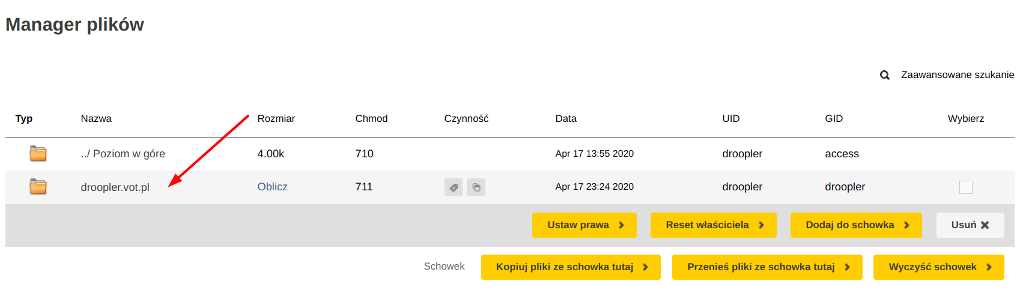Click the copy icon for droopler.vot.pl
The image size is (1032, 299).
[x=476, y=187]
